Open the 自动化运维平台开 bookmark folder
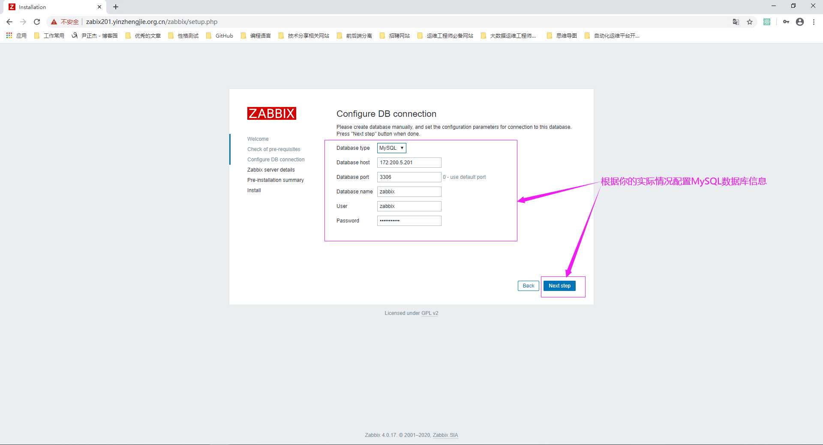The image size is (823, 445). pyautogui.click(x=612, y=36)
